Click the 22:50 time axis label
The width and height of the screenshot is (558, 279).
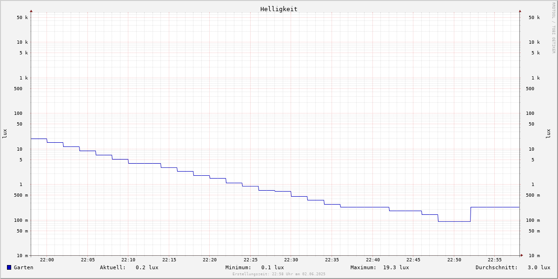click(x=454, y=260)
